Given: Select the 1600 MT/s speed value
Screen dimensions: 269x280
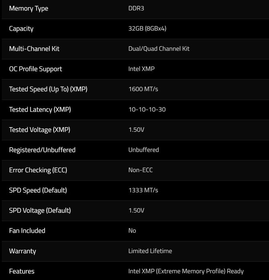Looking at the screenshot, I should tap(143, 89).
